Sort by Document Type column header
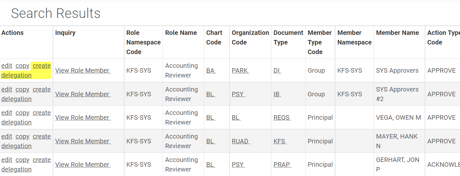The height and width of the screenshot is (176, 460). click(x=288, y=37)
